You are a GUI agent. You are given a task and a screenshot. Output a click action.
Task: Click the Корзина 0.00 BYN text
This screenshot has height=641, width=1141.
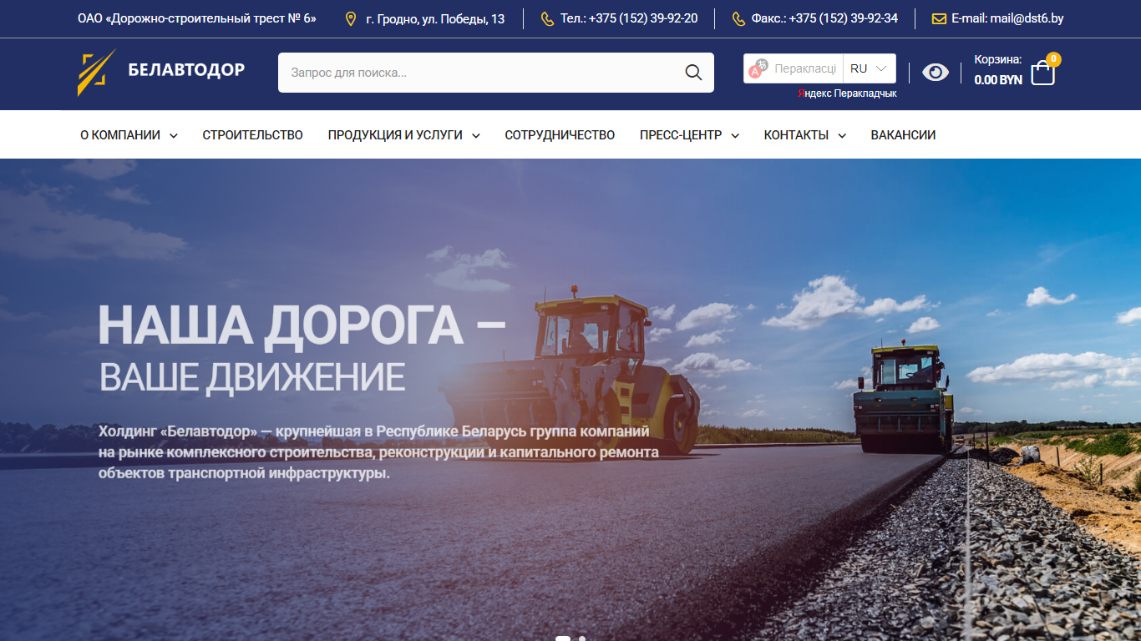(x=998, y=70)
